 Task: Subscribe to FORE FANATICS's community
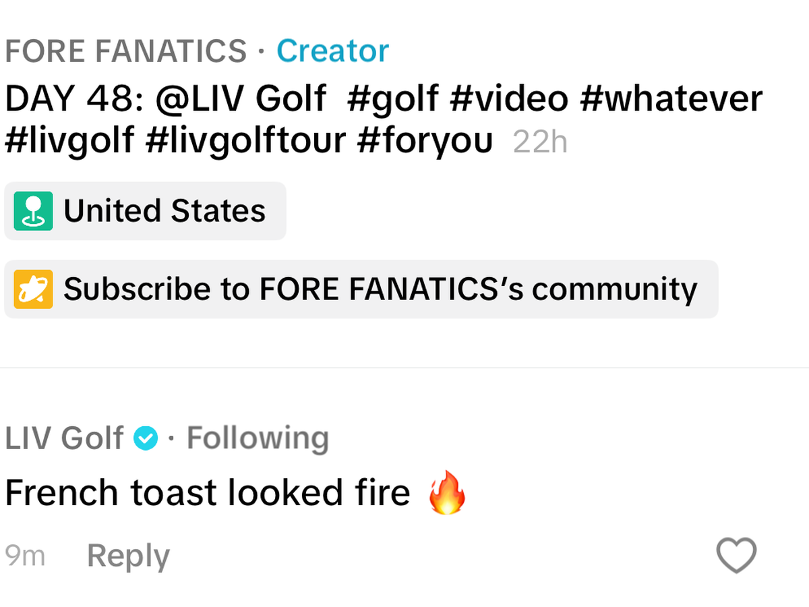(x=380, y=289)
